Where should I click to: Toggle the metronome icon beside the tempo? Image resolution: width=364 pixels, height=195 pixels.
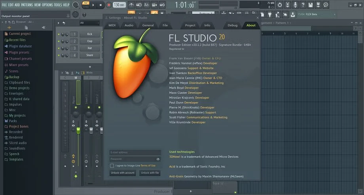(x=131, y=5)
